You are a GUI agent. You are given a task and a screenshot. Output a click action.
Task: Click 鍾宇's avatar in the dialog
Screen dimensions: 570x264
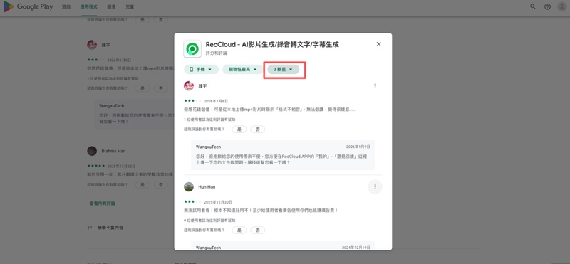(189, 86)
